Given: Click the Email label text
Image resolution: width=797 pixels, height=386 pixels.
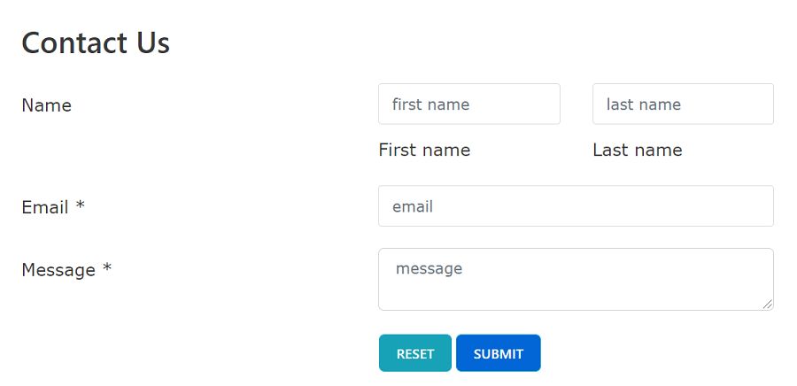Looking at the screenshot, I should coord(45,207).
